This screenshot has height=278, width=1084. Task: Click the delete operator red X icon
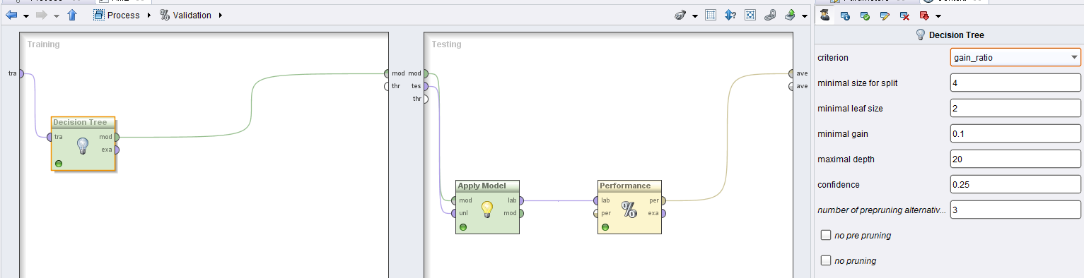[x=904, y=15]
